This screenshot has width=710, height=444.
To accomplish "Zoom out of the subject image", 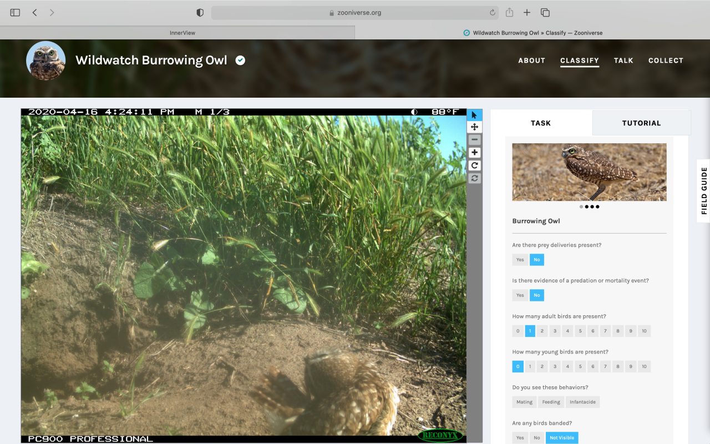I will coord(474,140).
